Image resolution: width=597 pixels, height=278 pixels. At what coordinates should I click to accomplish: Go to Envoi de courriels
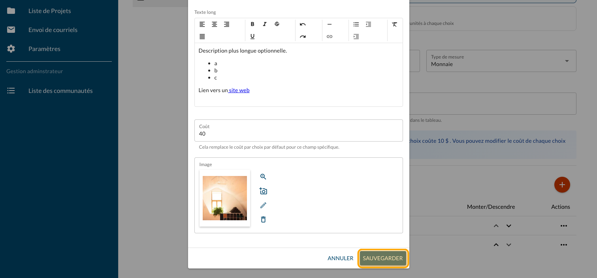click(53, 30)
